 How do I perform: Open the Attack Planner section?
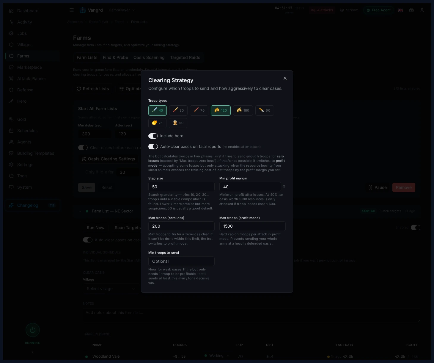pos(32,79)
